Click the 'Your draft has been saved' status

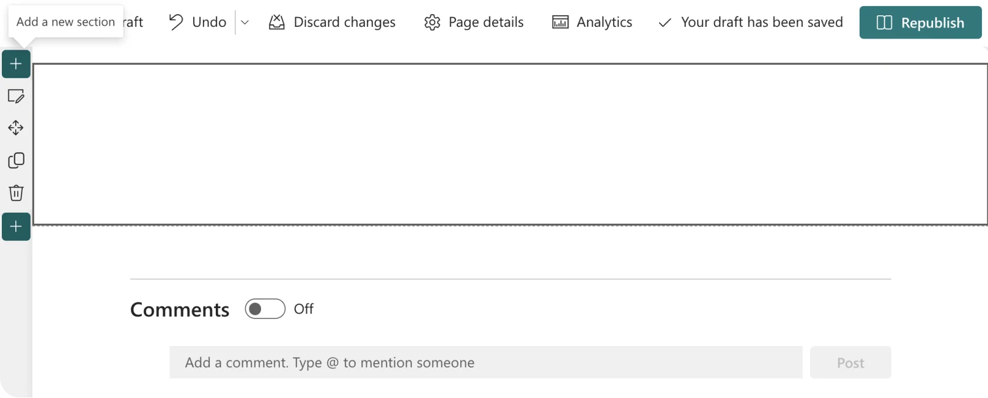(x=750, y=23)
